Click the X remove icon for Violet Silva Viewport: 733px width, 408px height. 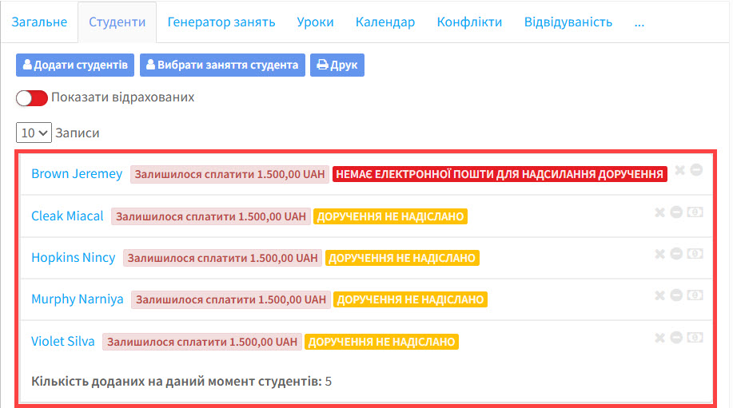click(659, 338)
